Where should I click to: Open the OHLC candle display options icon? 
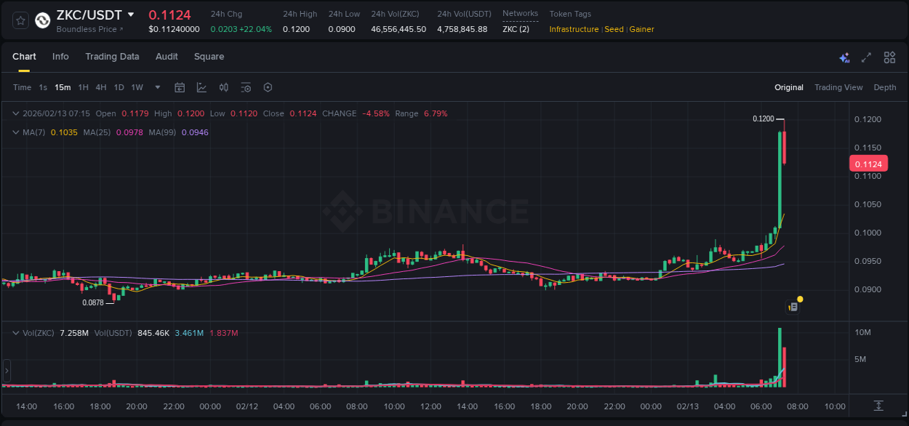(223, 87)
